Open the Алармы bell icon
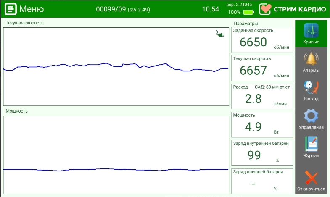330x197 pixels. click(311, 60)
